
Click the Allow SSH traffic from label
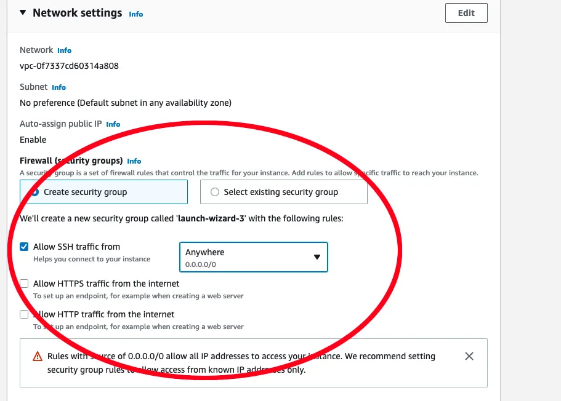[x=76, y=247]
